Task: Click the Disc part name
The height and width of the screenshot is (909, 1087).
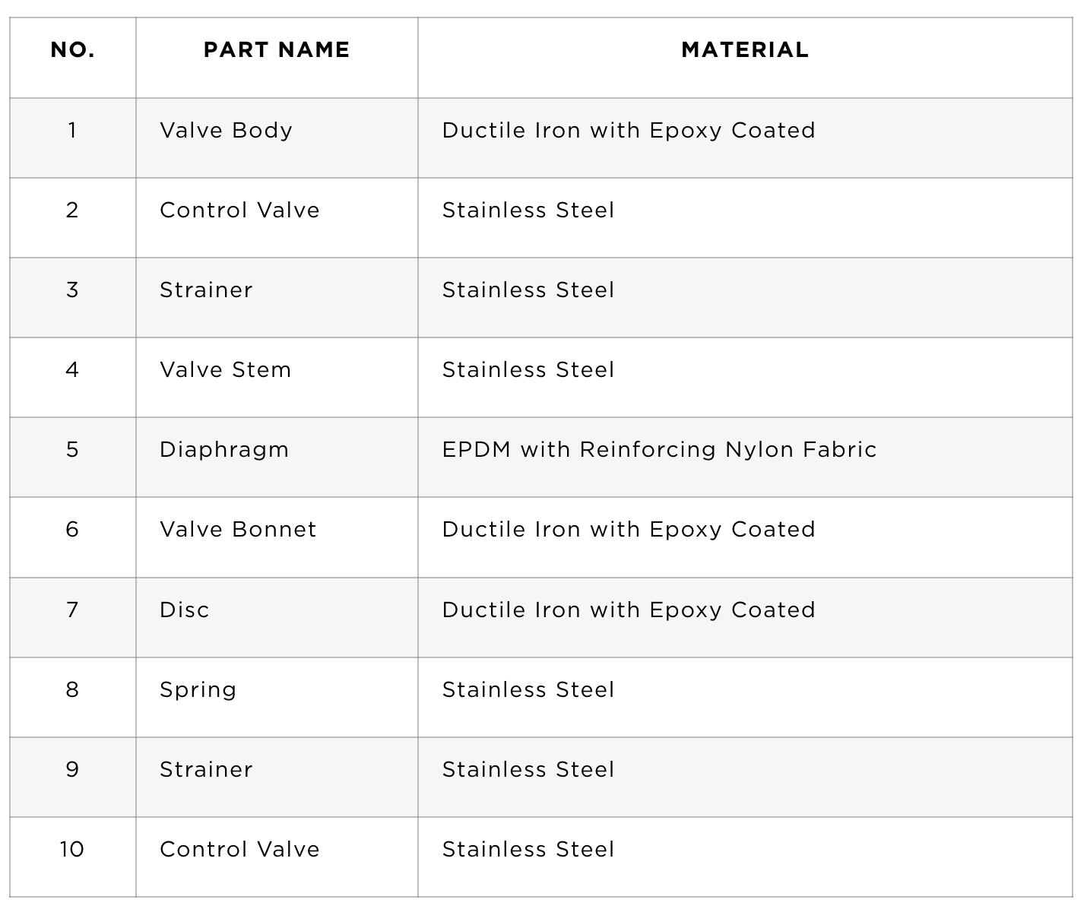Action: [184, 610]
